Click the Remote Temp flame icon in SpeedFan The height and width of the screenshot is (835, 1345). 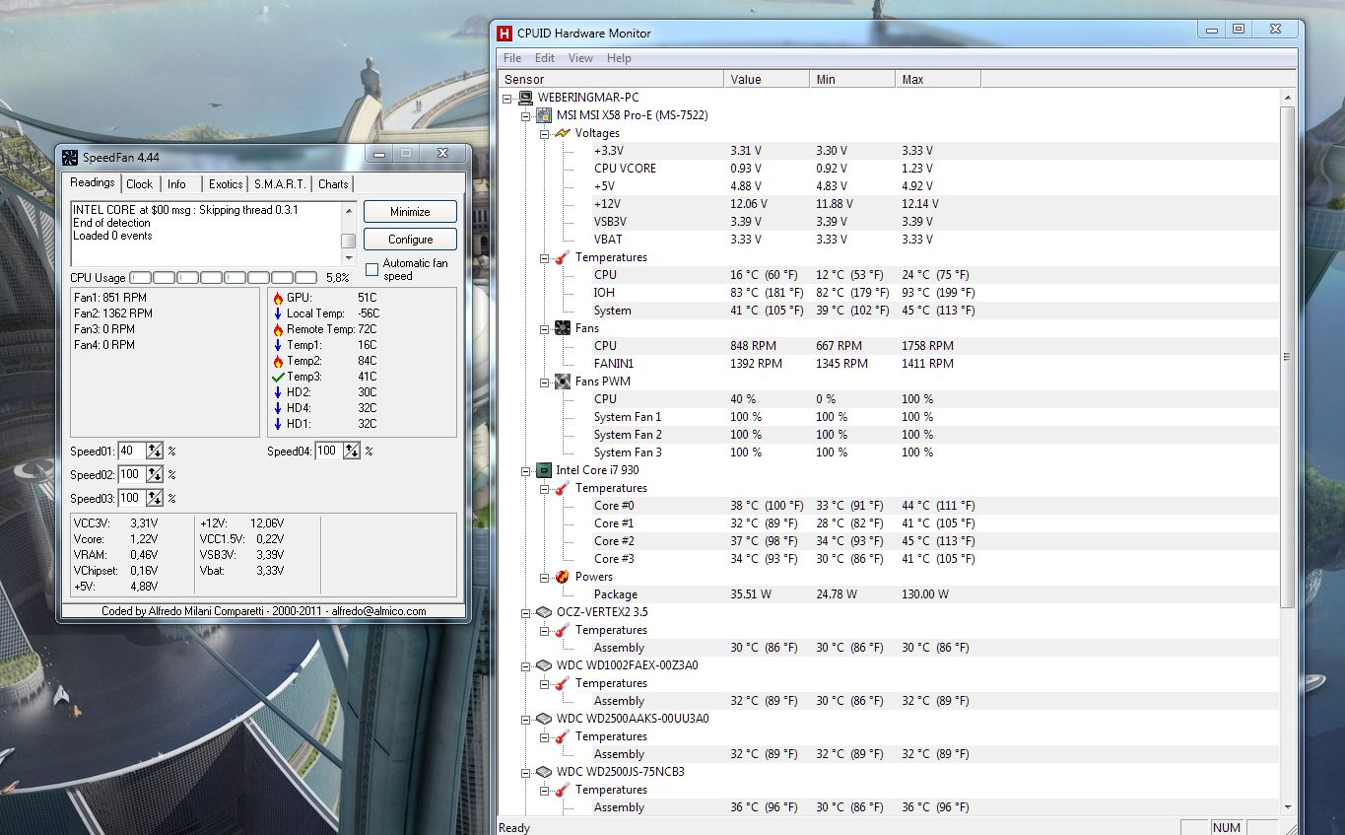[x=278, y=329]
